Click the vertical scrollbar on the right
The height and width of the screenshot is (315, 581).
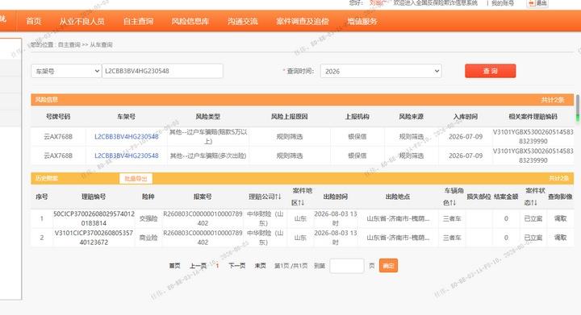coord(577,108)
